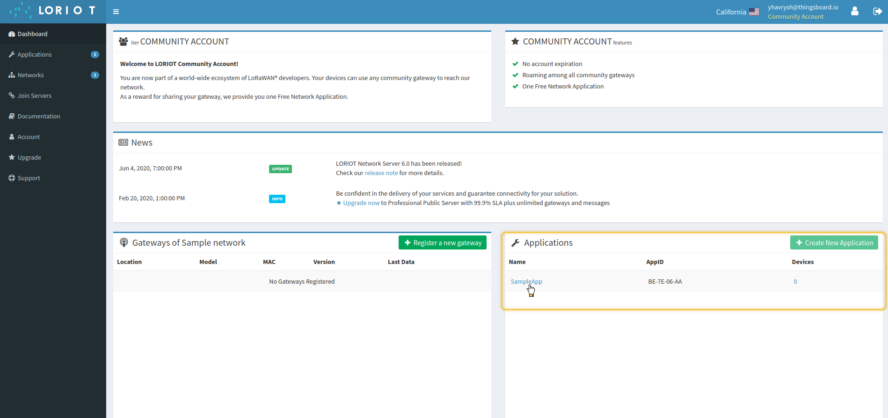Open the SampleApp application link
Viewport: 888px width, 418px height.
(x=526, y=281)
